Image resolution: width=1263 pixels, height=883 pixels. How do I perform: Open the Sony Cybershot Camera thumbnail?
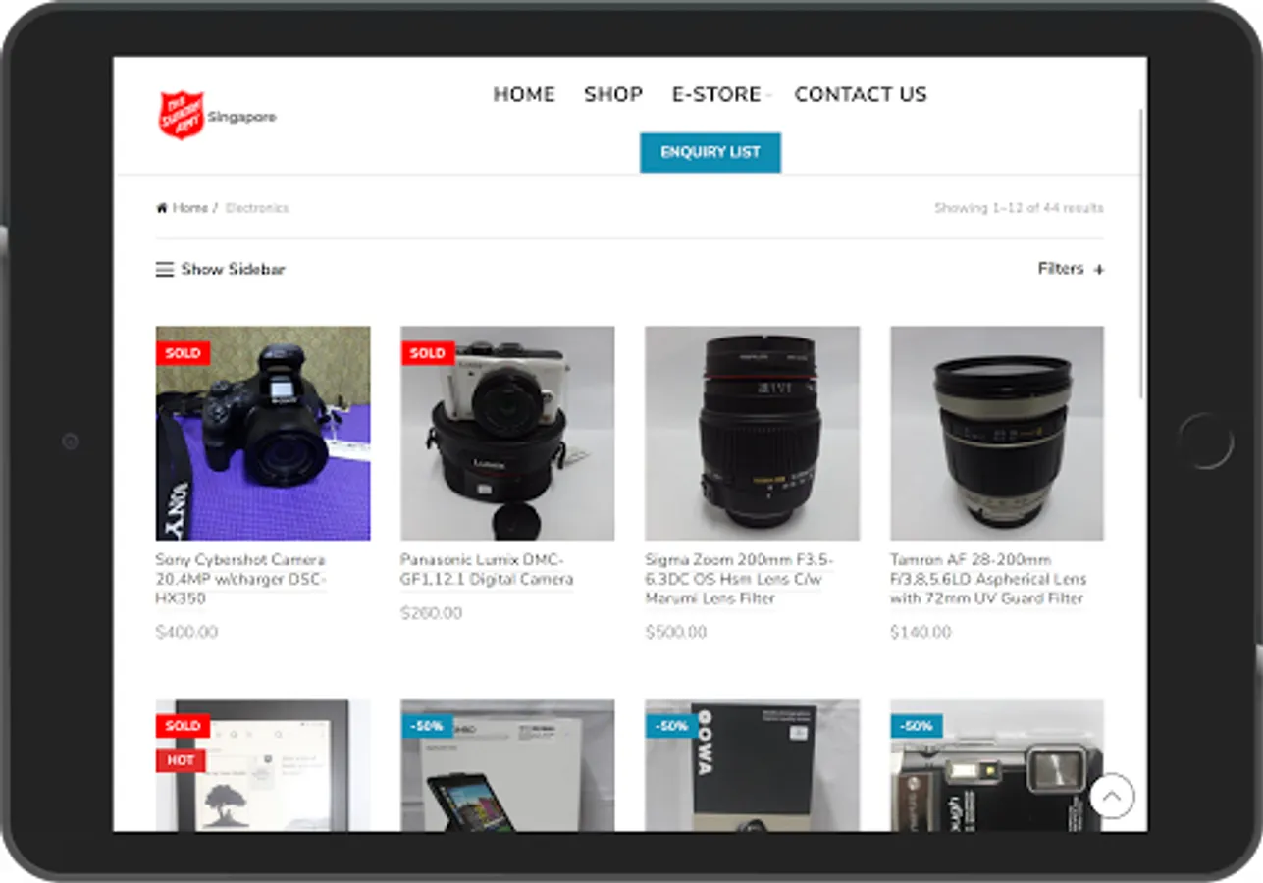click(x=263, y=433)
